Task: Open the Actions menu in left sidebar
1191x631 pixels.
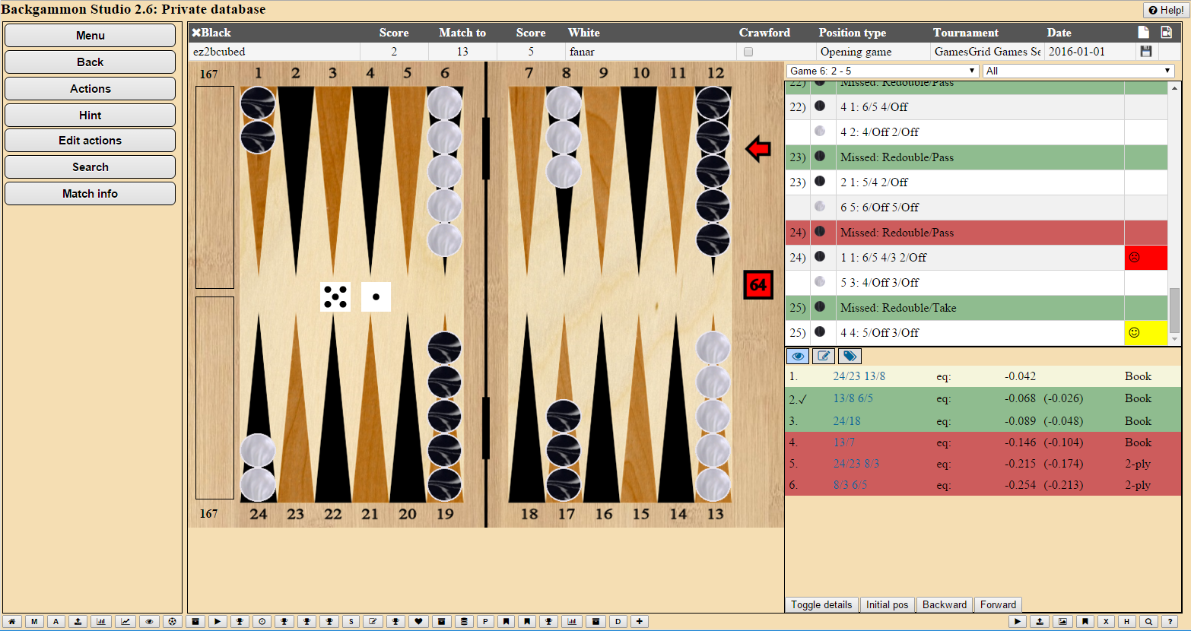Action: click(91, 89)
